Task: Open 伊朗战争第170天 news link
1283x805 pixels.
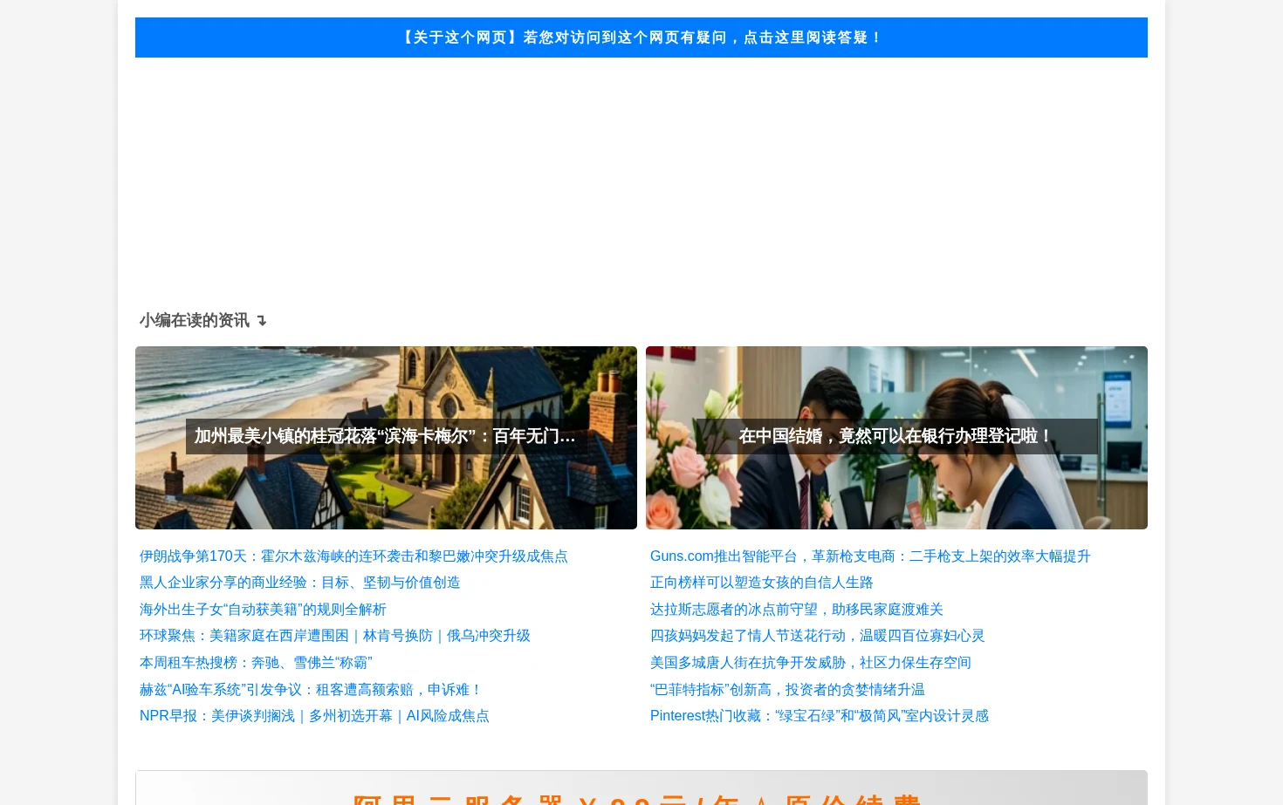Action: click(x=353, y=556)
